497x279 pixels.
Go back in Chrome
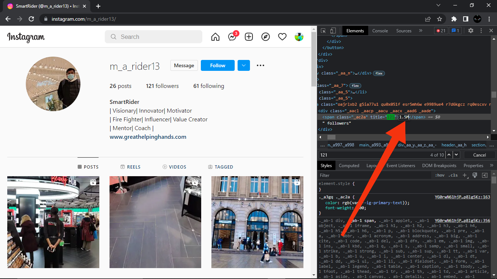coord(8,19)
